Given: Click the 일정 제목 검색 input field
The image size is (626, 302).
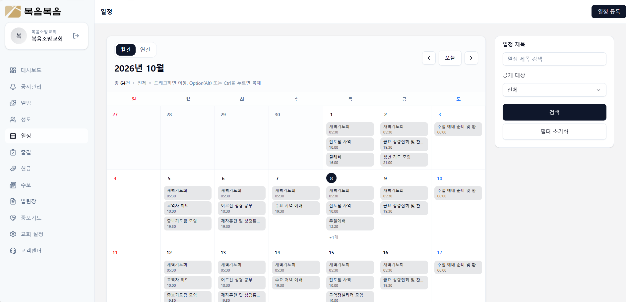Looking at the screenshot, I should (554, 59).
